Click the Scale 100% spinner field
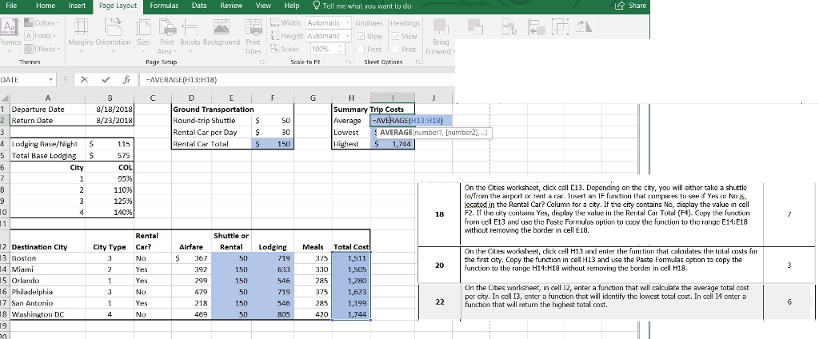The height and width of the screenshot is (339, 819). (x=327, y=49)
